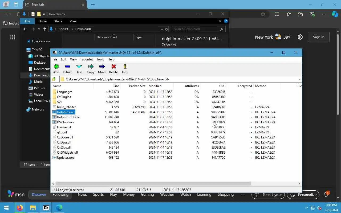Screen dimensions: 341x213
Task: Open the Explorer File ribbon tab
Action: pyautogui.click(x=27, y=21)
